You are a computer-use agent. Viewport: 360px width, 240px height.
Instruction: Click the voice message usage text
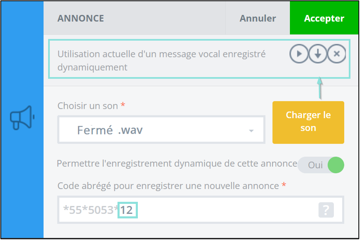pos(162,61)
